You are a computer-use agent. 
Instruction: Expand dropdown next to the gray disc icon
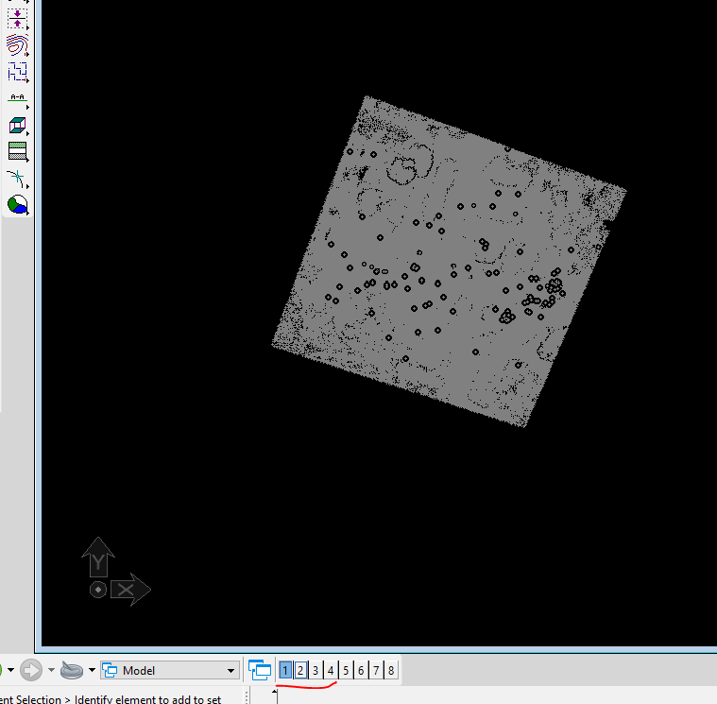pyautogui.click(x=93, y=671)
